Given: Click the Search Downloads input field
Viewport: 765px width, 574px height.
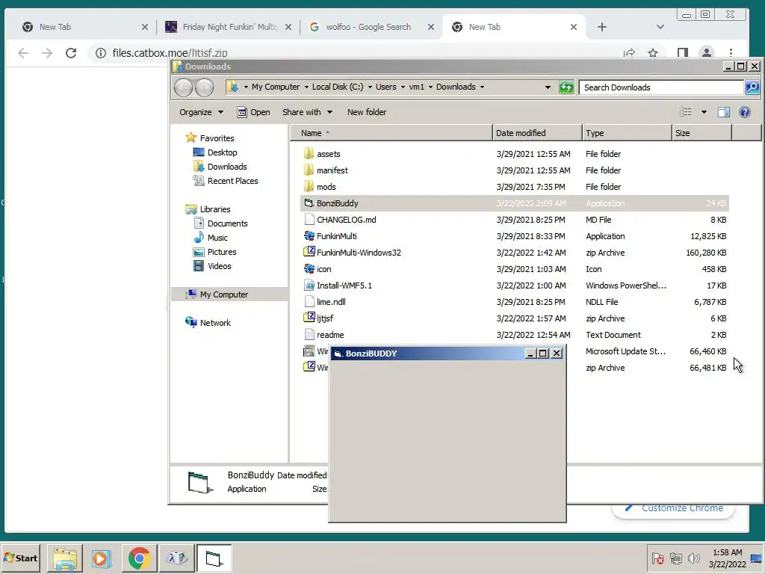Looking at the screenshot, I should (661, 87).
